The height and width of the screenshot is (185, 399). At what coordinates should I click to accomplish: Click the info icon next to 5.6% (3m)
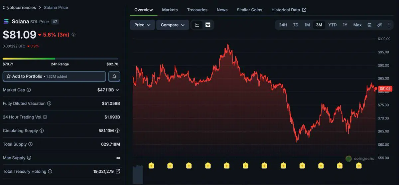click(73, 35)
